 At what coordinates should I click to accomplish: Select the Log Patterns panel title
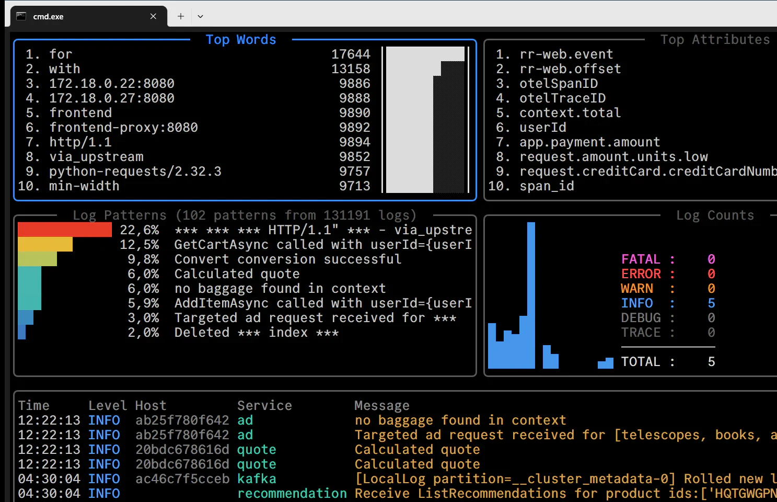click(245, 215)
